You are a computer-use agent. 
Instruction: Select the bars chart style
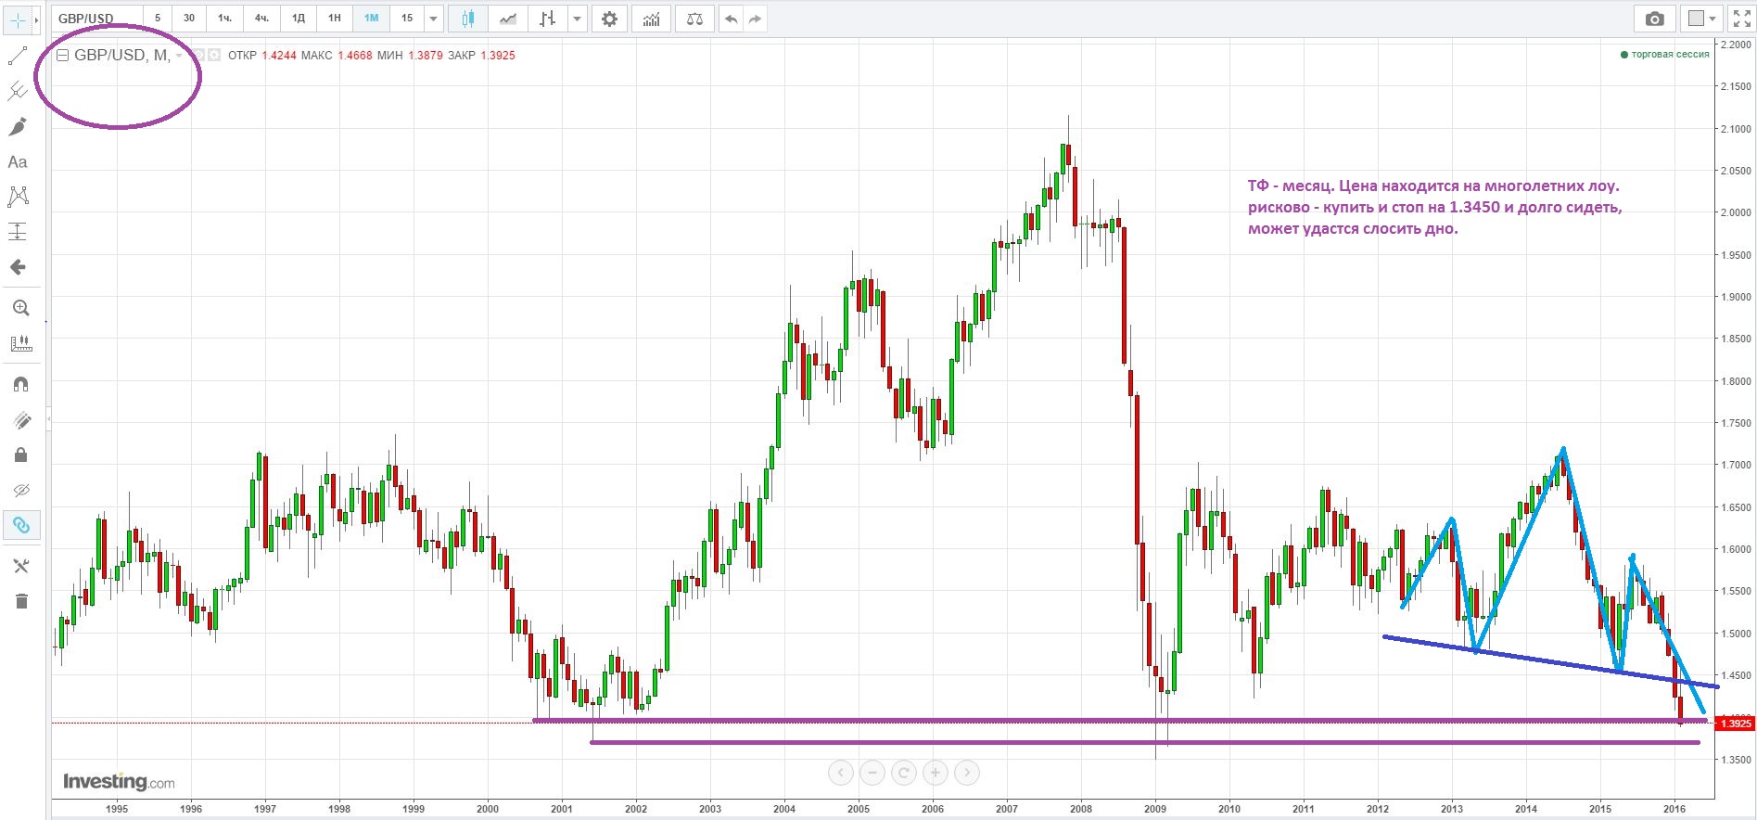548,19
